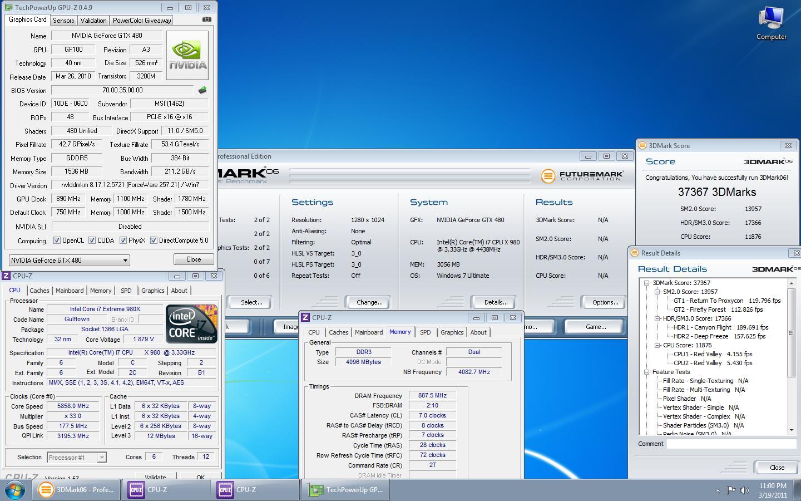Click the NVIDIA logo in GPU-Z
This screenshot has height=501, width=801.
(x=187, y=55)
